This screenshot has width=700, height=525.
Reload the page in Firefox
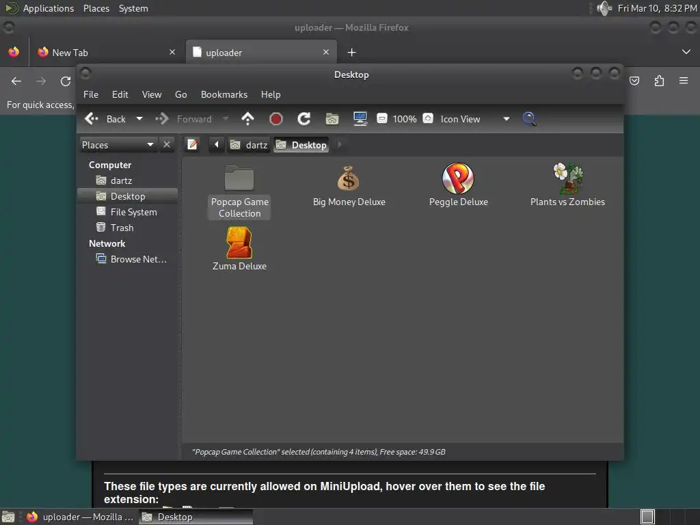click(x=66, y=81)
